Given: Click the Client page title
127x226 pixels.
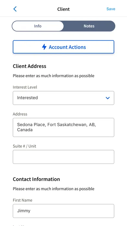Looking at the screenshot, I should pyautogui.click(x=63, y=9).
